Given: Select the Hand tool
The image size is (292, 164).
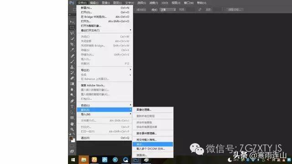Looking at the screenshot, I should pyautogui.click(x=72, y=124).
